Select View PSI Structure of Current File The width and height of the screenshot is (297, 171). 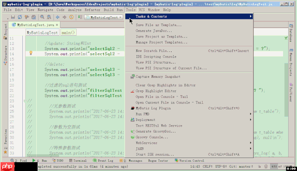(x=189, y=68)
